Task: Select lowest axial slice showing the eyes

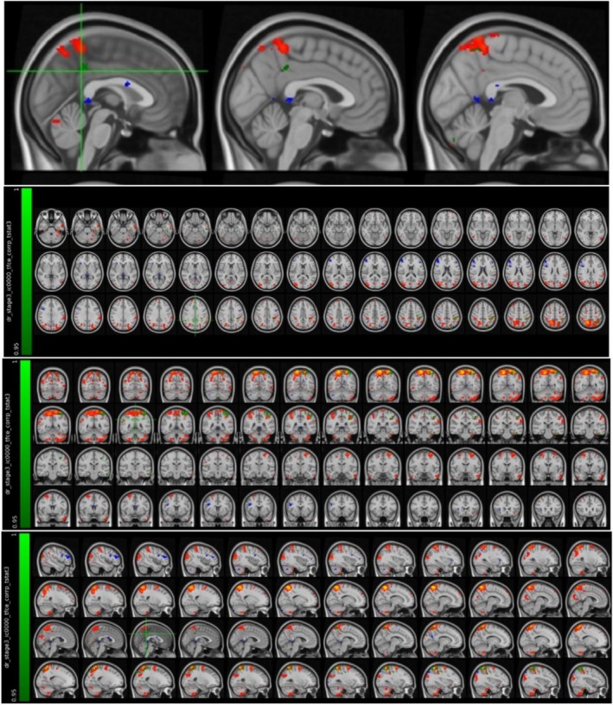Action: (52, 229)
